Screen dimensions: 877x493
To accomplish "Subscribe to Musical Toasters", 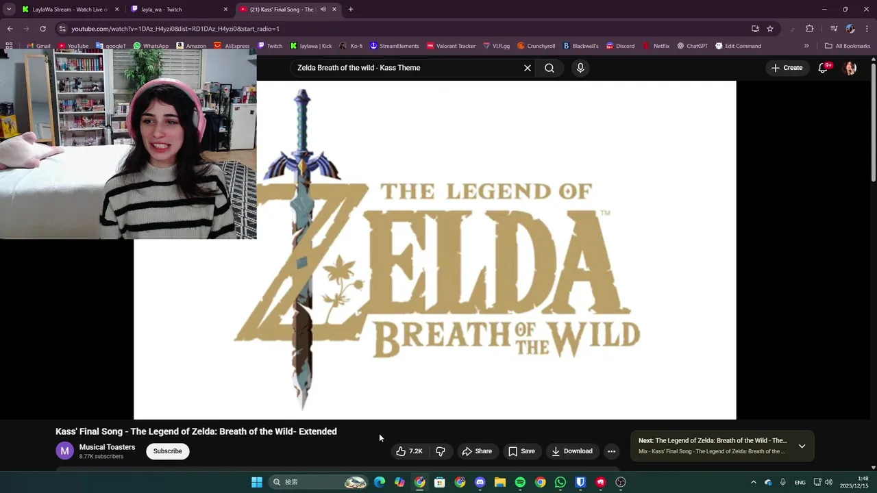I will pyautogui.click(x=168, y=451).
